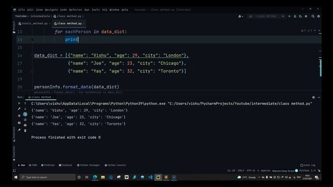The height and width of the screenshot is (187, 333).
Task: Toggle scroll to end in Run console
Action: tap(25, 120)
